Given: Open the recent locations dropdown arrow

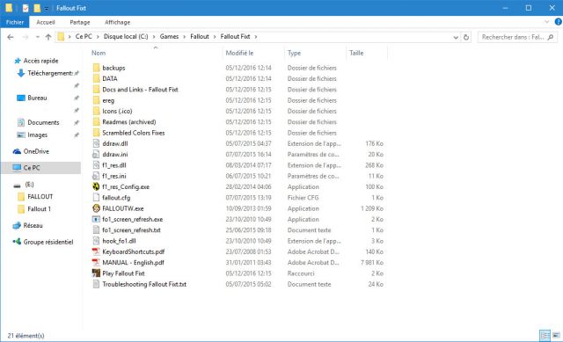Looking at the screenshot, I should (37, 37).
